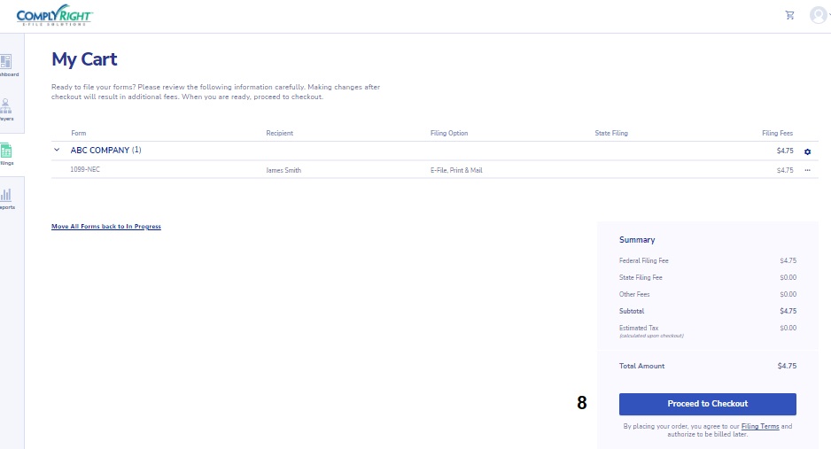Click the Subtotal label

point(632,311)
